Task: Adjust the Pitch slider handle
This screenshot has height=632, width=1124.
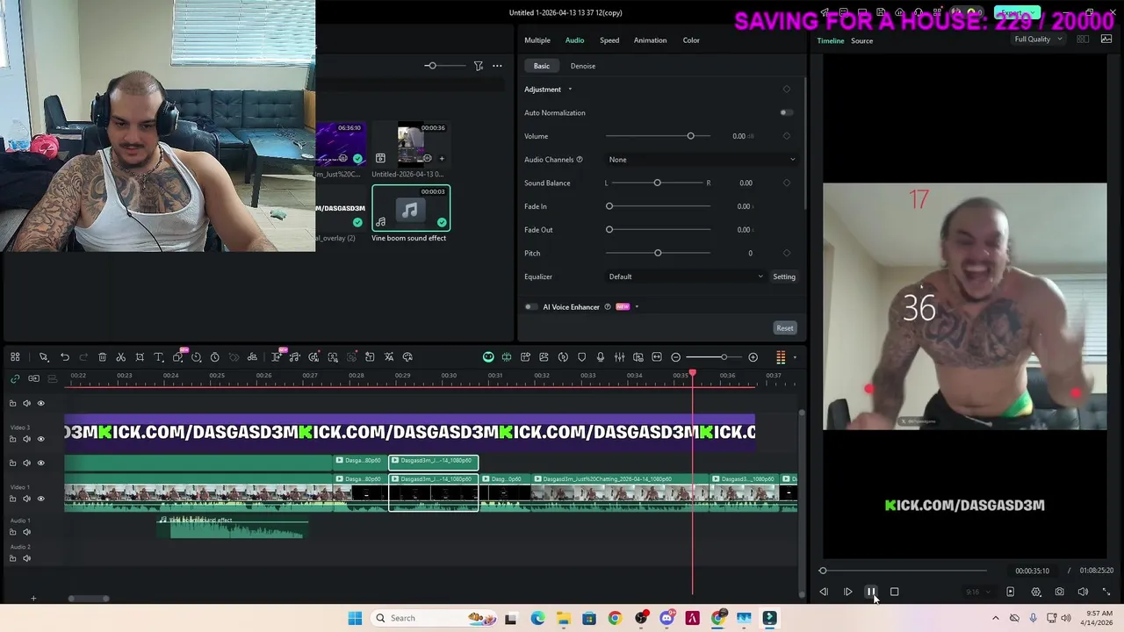Action: coord(658,253)
